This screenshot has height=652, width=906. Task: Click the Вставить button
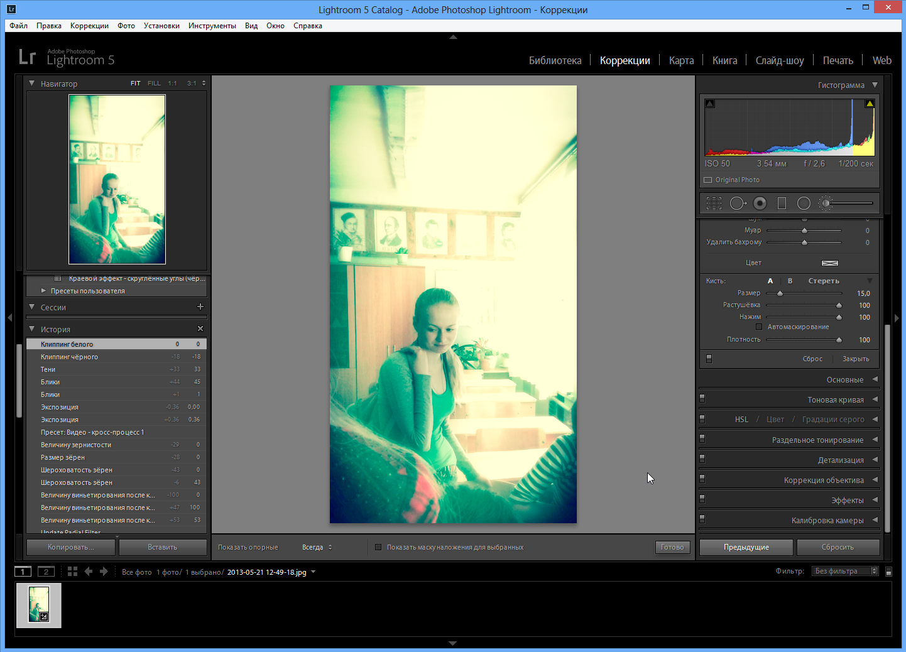163,547
